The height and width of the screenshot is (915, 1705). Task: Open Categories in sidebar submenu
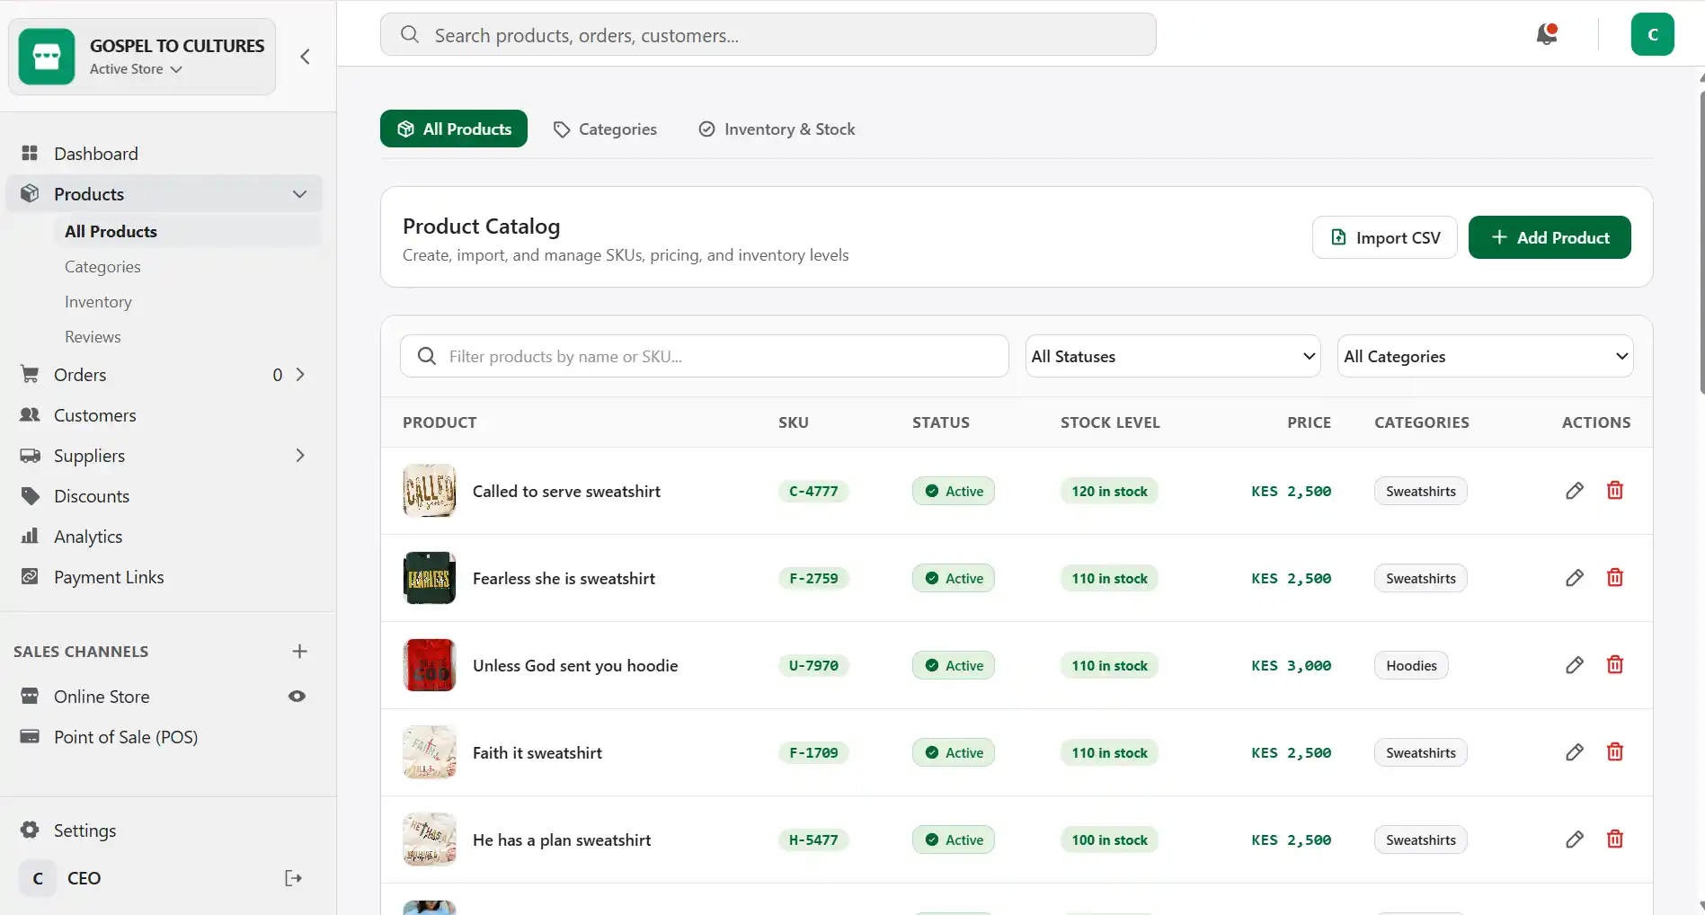click(102, 266)
